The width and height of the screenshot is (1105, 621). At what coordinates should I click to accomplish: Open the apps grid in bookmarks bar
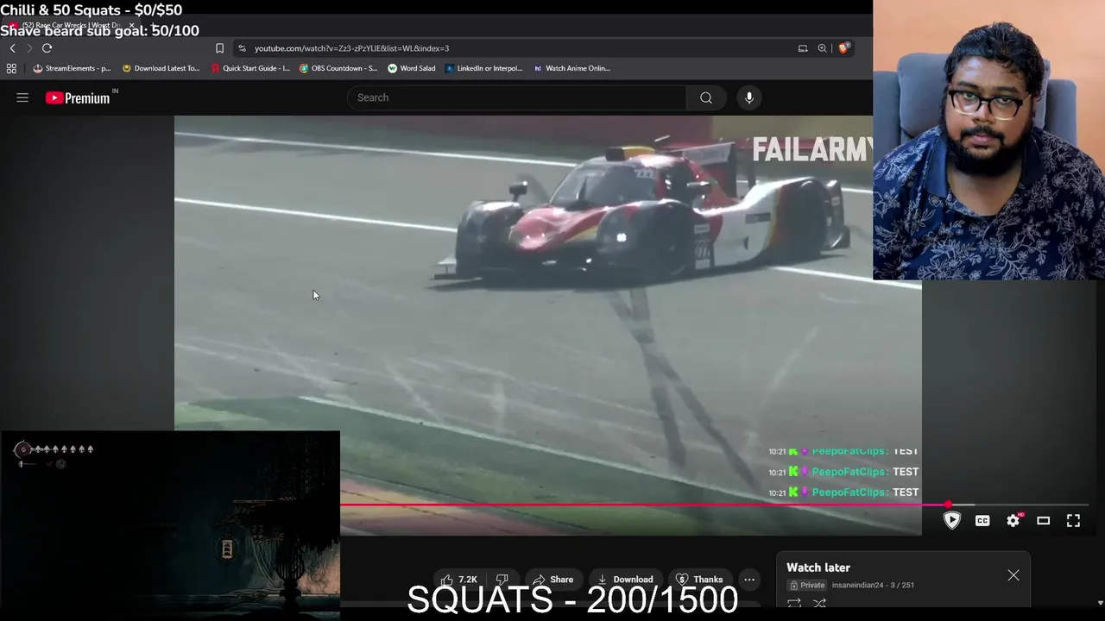[11, 68]
